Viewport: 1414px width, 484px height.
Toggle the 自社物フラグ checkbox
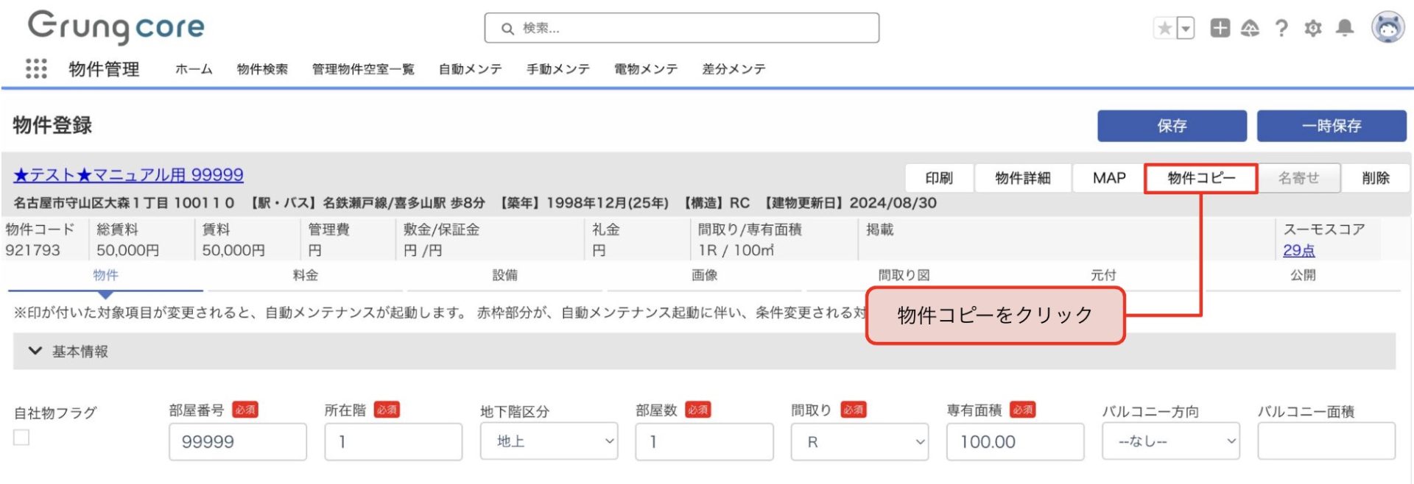22,438
